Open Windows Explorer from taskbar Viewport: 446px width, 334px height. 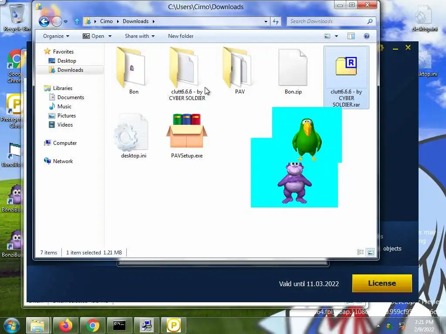37,325
